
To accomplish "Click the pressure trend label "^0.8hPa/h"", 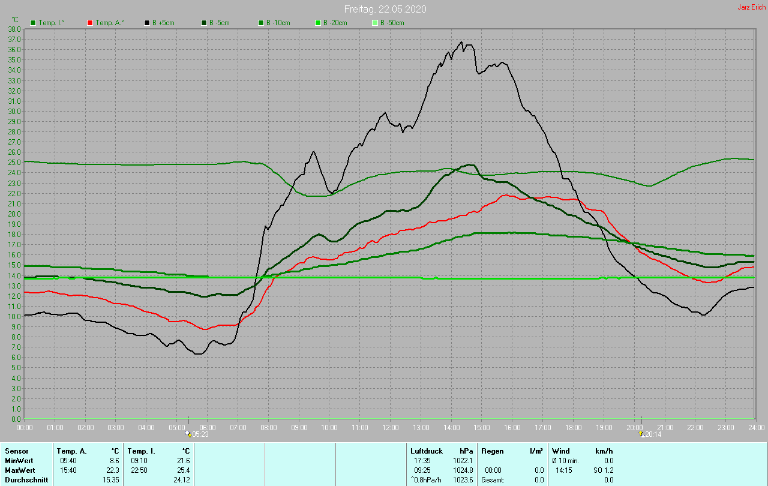I will pyautogui.click(x=427, y=480).
